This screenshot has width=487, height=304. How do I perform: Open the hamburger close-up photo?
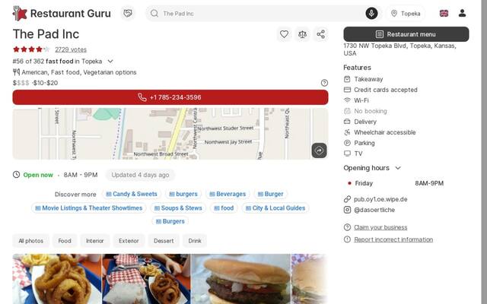(241, 279)
